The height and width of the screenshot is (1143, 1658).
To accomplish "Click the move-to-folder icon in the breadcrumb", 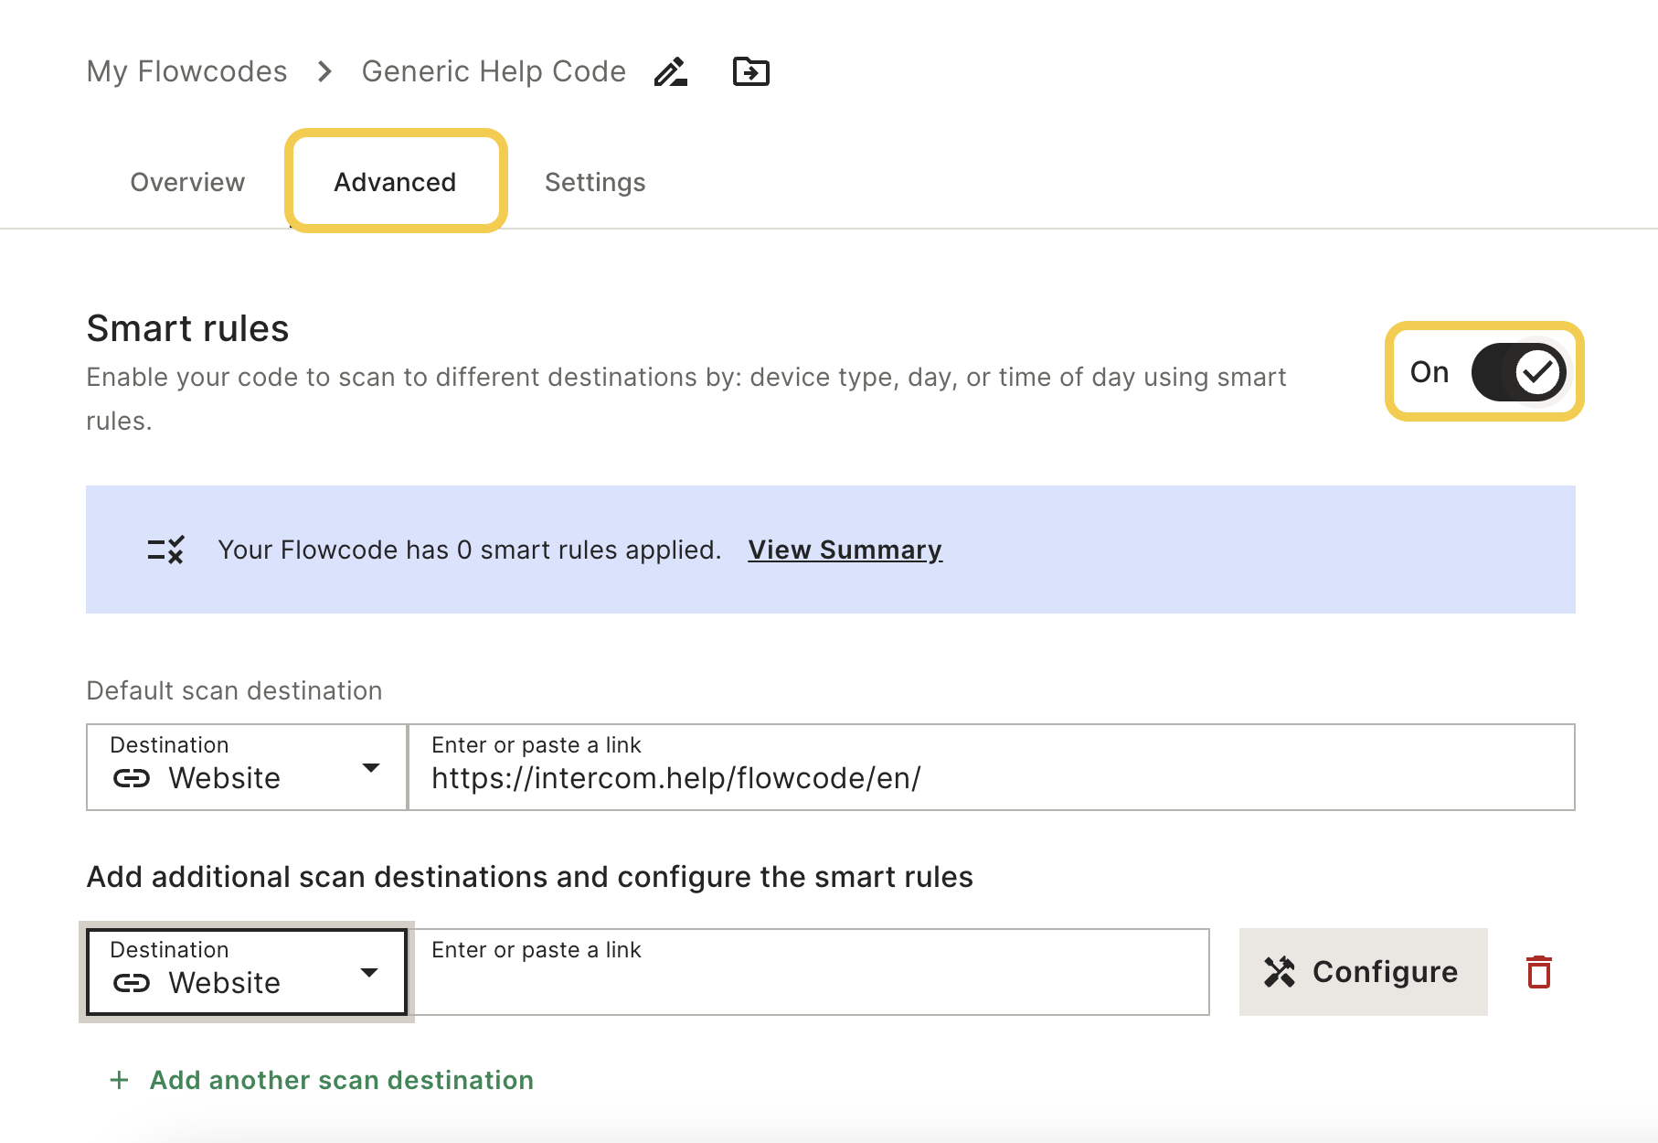I will pyautogui.click(x=751, y=71).
